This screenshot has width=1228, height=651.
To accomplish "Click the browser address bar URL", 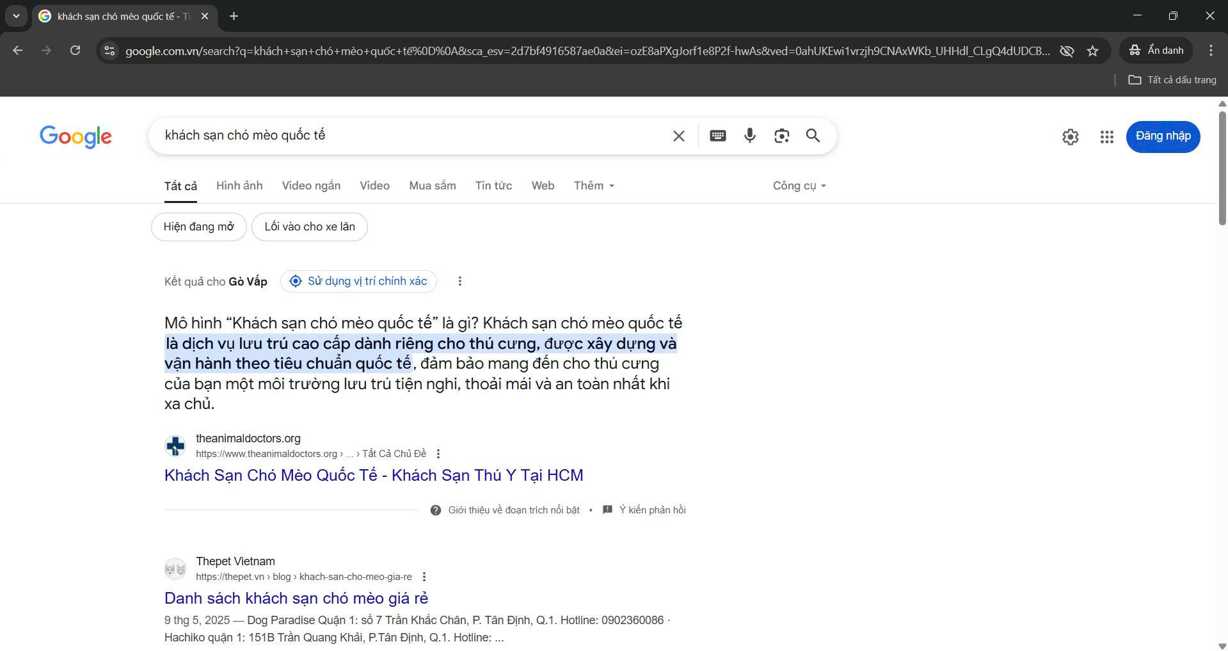I will pos(587,51).
